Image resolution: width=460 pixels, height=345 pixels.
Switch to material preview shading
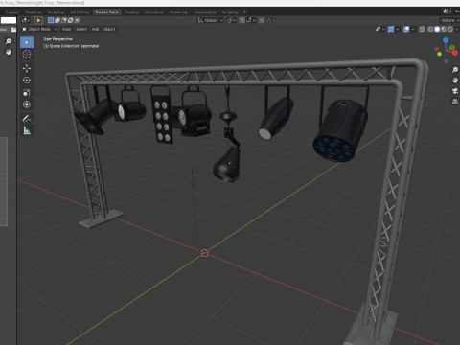(x=444, y=30)
